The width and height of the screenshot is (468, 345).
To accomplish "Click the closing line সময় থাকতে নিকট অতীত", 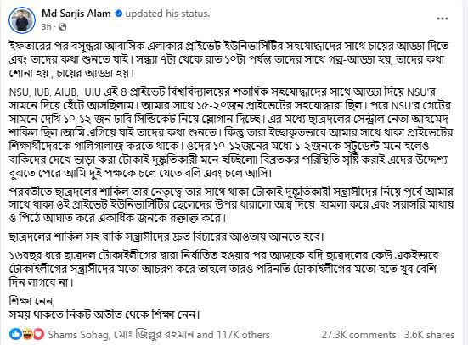I will click(x=104, y=314).
